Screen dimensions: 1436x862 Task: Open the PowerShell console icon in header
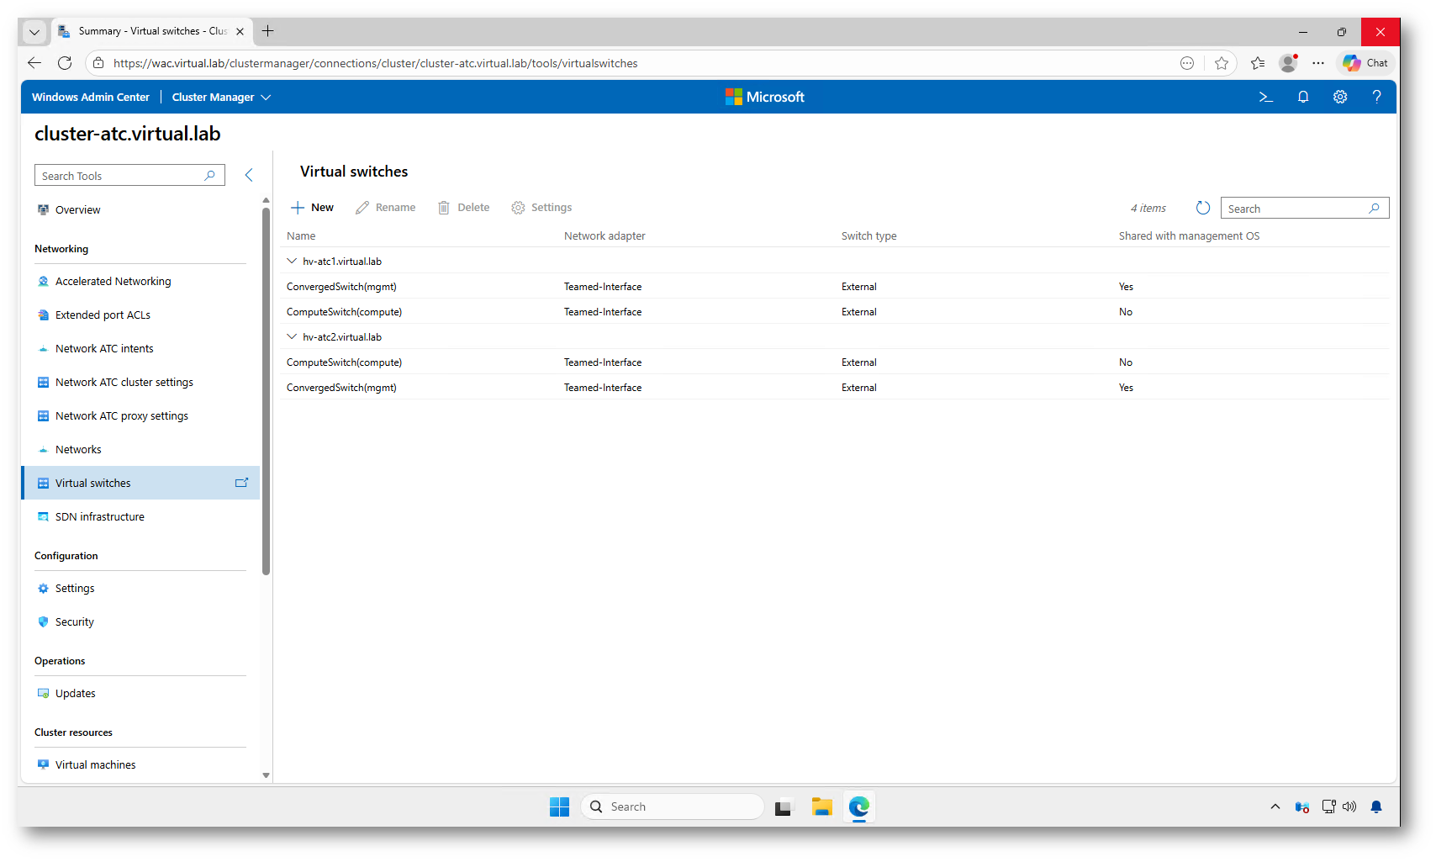click(1265, 98)
